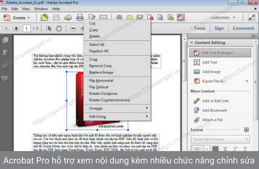
Task: Choose Delete from context menu
Action: click(117, 36)
